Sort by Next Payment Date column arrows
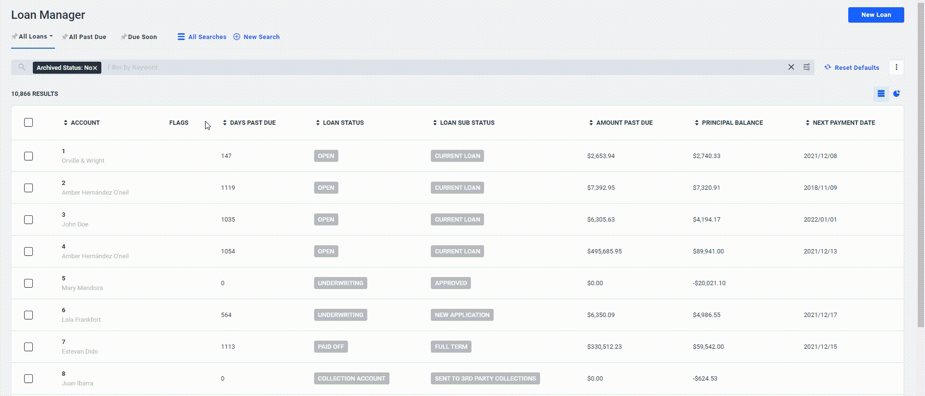The width and height of the screenshot is (925, 396). [x=808, y=123]
